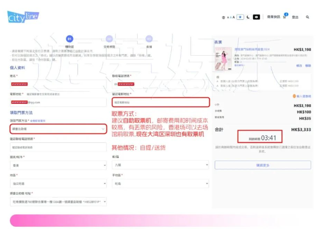Screen dimensions: 320x229
Task: Open the globe language selector icon
Action: click(x=223, y=18)
